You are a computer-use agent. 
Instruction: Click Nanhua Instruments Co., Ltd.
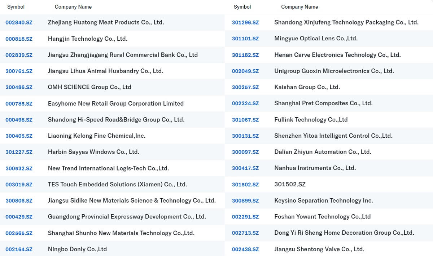pos(315,168)
